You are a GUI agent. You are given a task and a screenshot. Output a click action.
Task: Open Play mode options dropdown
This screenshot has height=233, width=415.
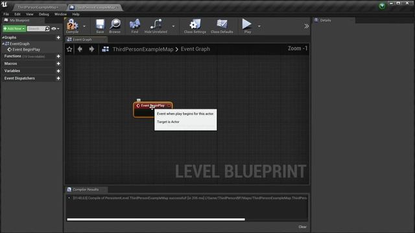pyautogui.click(x=259, y=26)
